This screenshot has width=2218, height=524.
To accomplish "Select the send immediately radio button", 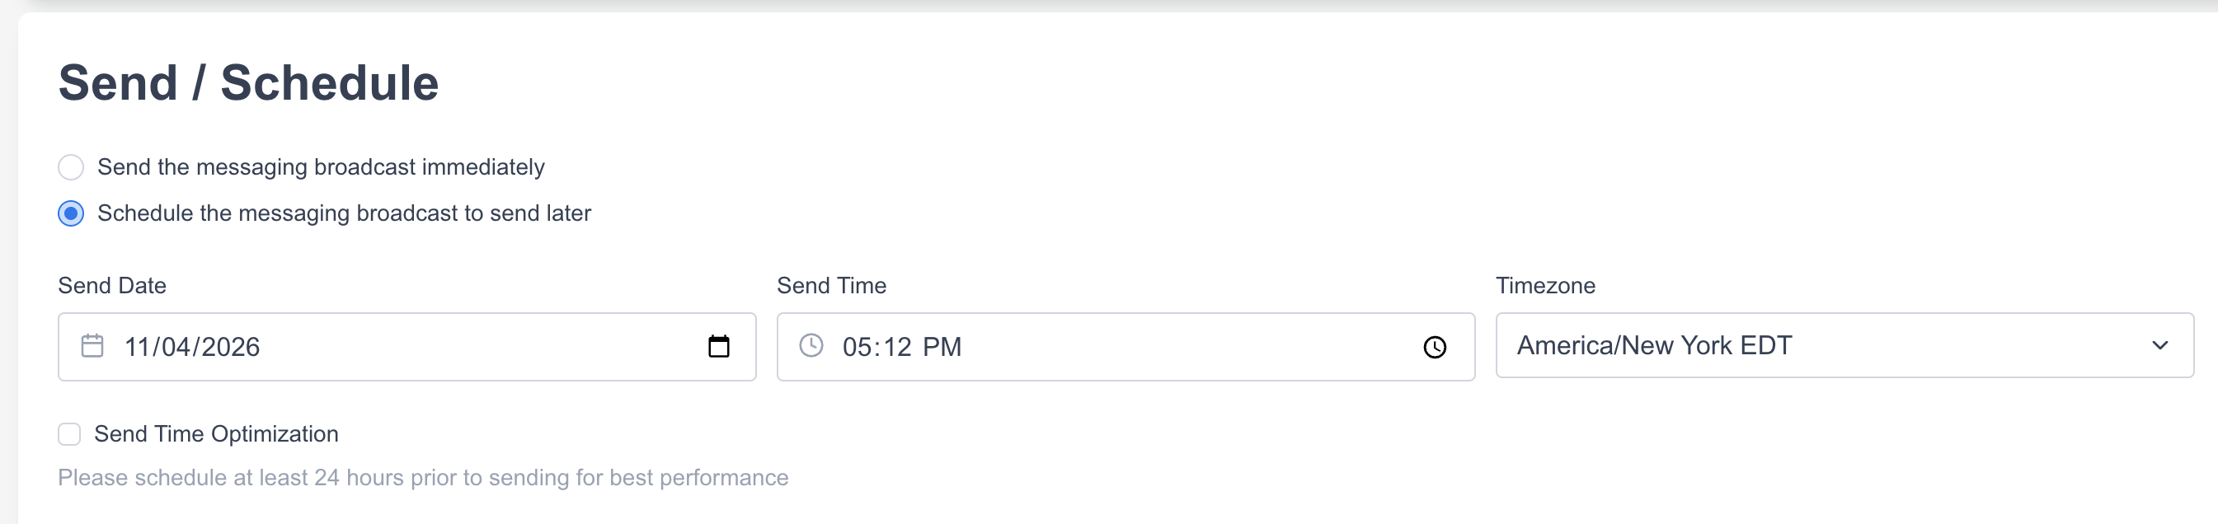I will pos(71,167).
